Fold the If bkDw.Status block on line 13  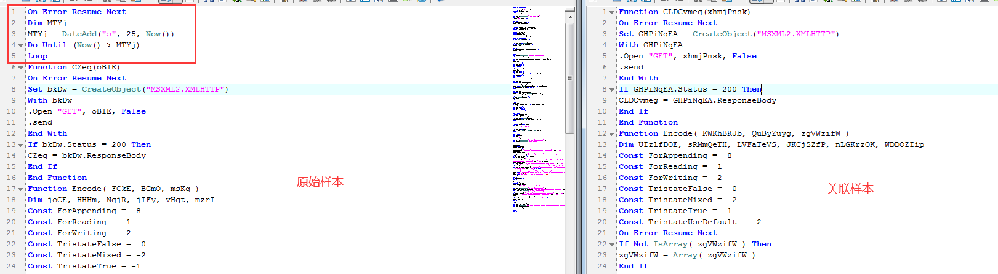(20, 145)
